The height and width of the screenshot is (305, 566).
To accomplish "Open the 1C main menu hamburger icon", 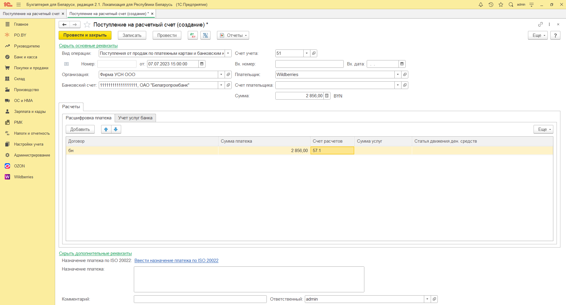I will [x=19, y=4].
